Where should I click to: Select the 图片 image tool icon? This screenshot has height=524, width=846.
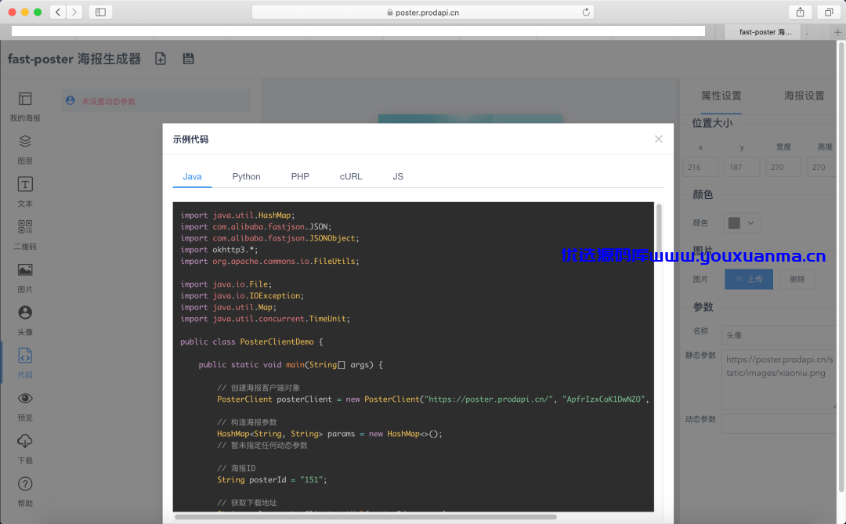point(25,269)
